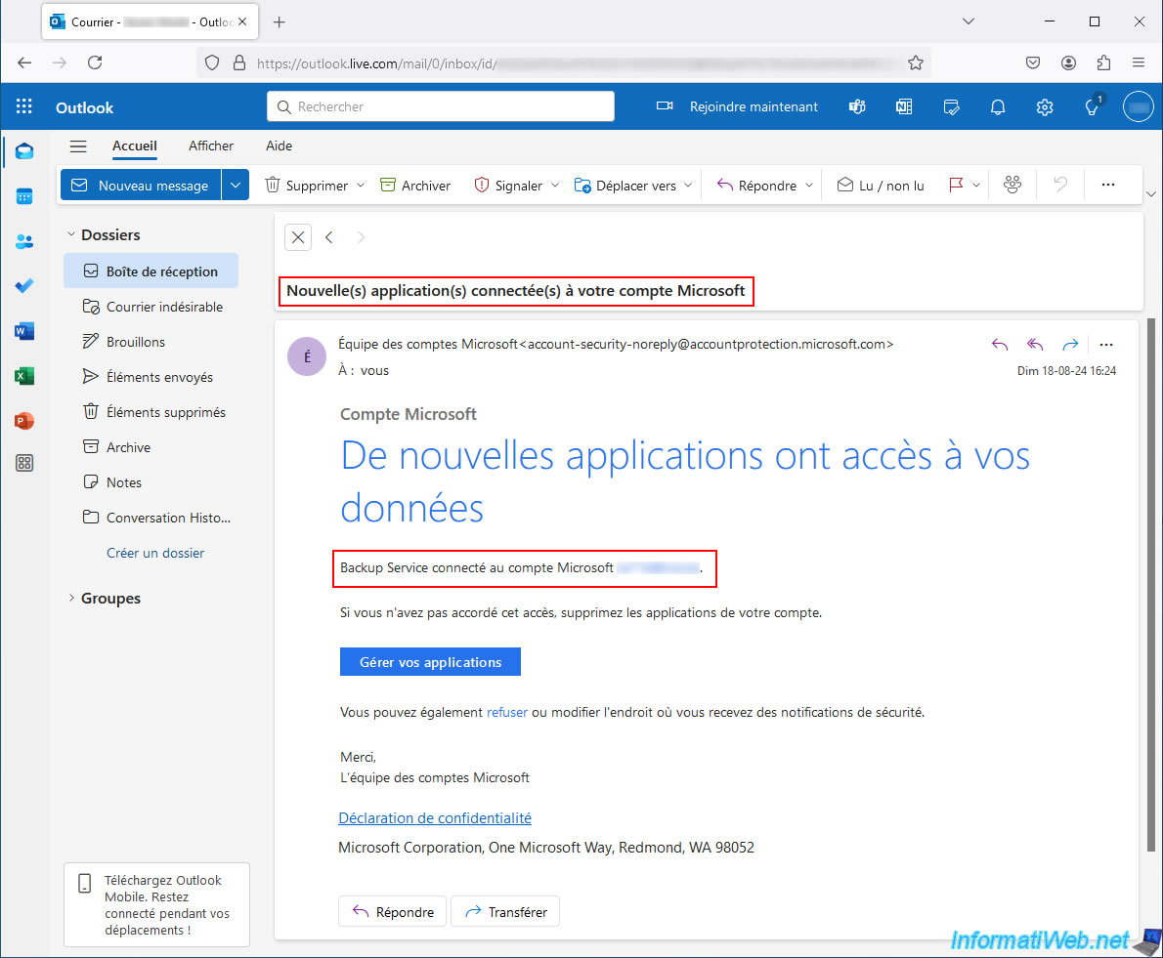1163x958 pixels.
Task: Bookmark this page star icon
Action: coord(916,62)
